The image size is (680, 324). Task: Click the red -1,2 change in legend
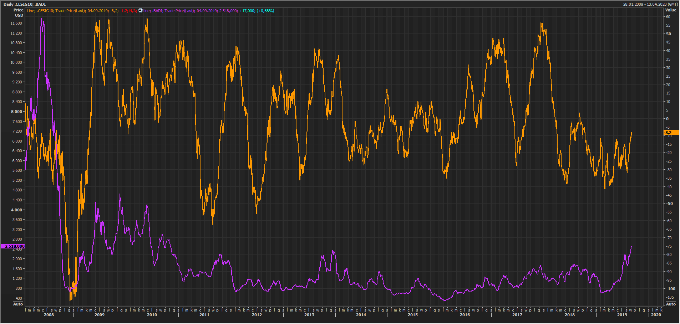(x=124, y=11)
